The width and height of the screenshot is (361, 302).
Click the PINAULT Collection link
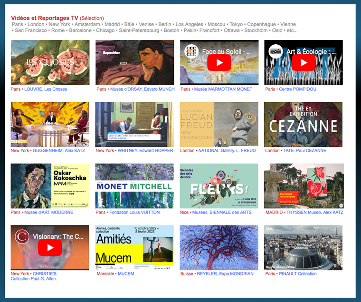point(297,274)
